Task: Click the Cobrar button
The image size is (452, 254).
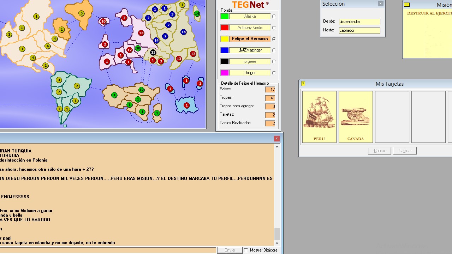Action: (x=380, y=151)
